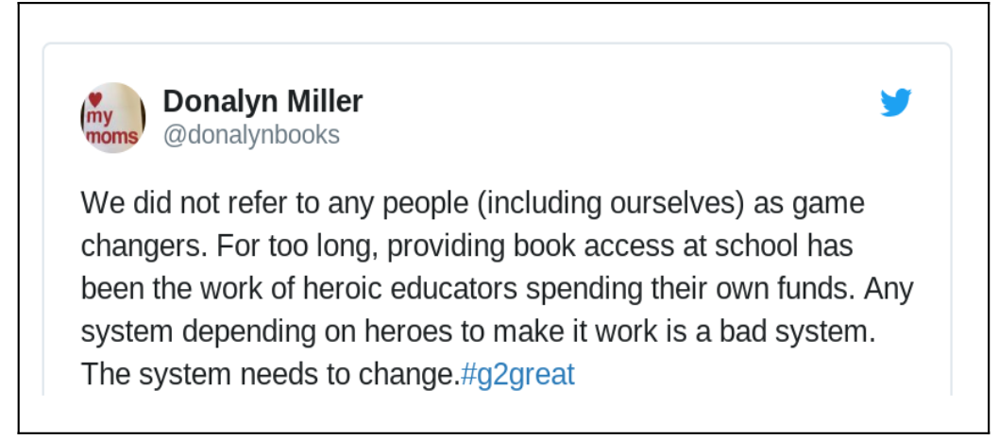Click the phrase 'heroic educators' in the tweet
999x440 pixels.
(410, 289)
